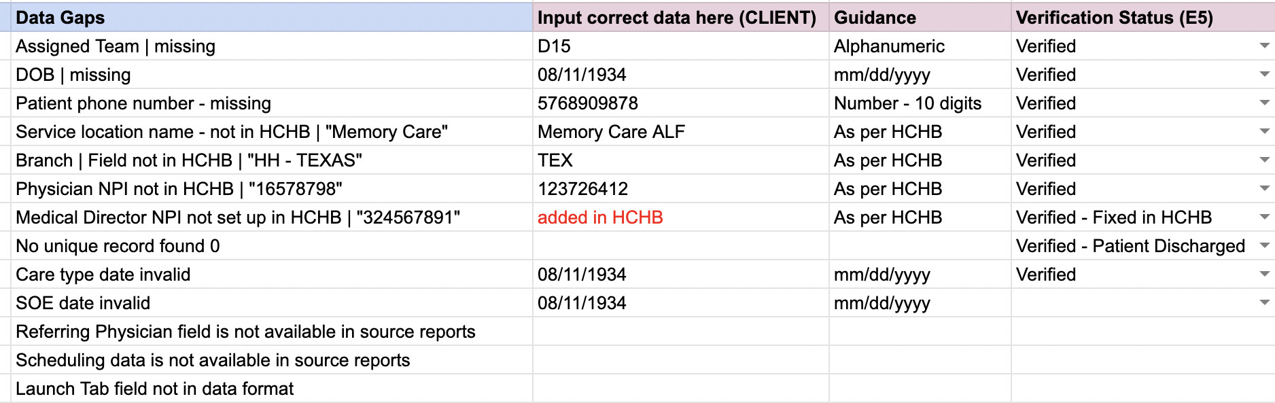Screen dimensions: 1275x403
Task: Open empty SOE date verification dropdown
Action: point(1264,303)
